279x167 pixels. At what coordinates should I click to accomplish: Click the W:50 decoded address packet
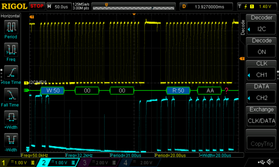point(53,90)
